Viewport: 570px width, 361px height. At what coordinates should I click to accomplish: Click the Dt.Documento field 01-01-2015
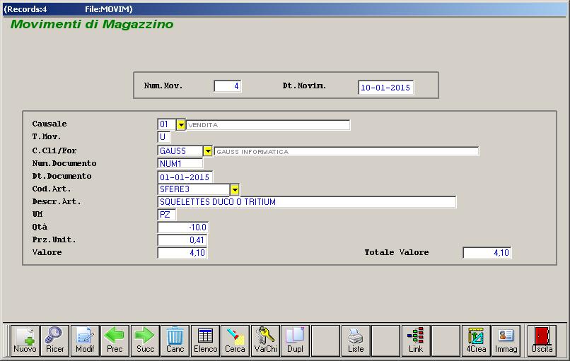pyautogui.click(x=185, y=177)
